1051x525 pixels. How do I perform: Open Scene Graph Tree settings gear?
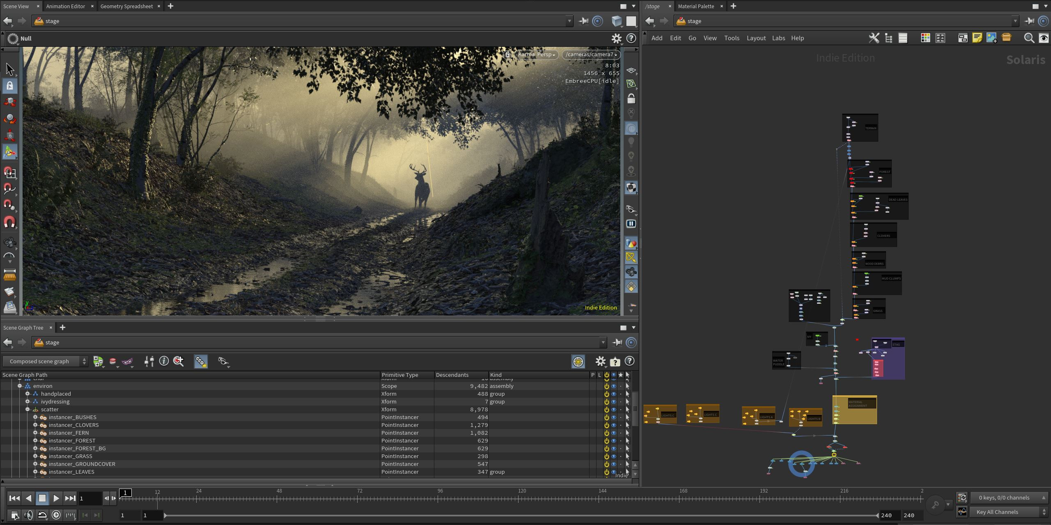(x=600, y=361)
